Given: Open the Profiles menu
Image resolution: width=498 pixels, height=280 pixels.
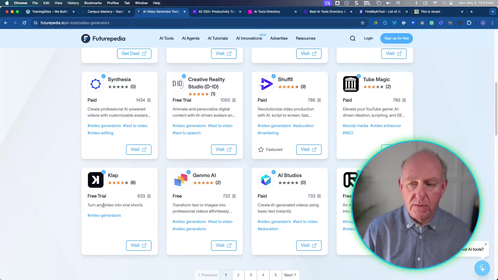Looking at the screenshot, I should [x=113, y=3].
